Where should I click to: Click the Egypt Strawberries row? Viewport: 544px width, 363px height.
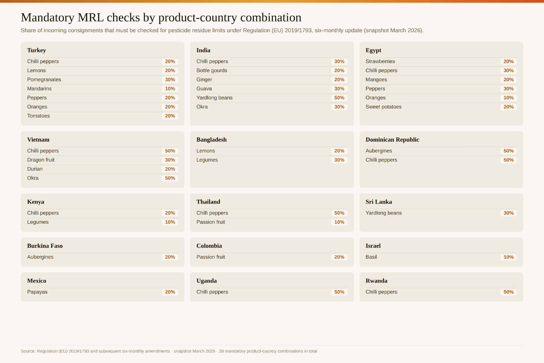441,61
